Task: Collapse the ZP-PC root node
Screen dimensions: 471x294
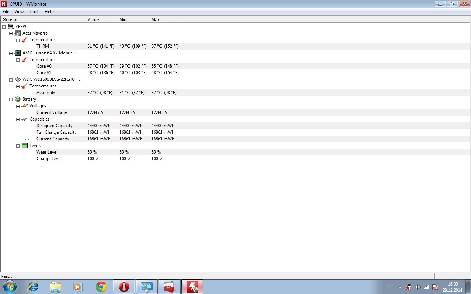Action: coord(4,26)
